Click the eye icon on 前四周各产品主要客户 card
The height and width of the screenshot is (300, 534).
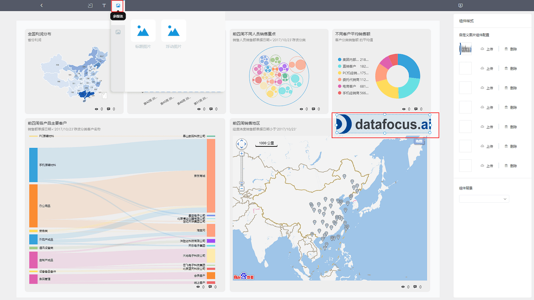click(198, 287)
